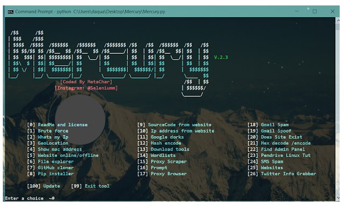Image resolution: width=344 pixels, height=206 pixels.
Task: Click the vertical scrollbar thumb
Action: [x=338, y=27]
